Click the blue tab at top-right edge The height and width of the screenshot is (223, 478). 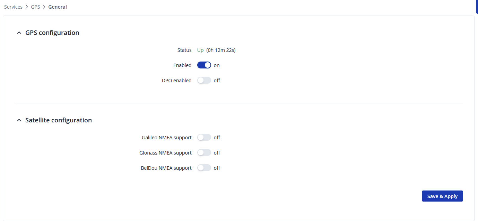coord(477,6)
